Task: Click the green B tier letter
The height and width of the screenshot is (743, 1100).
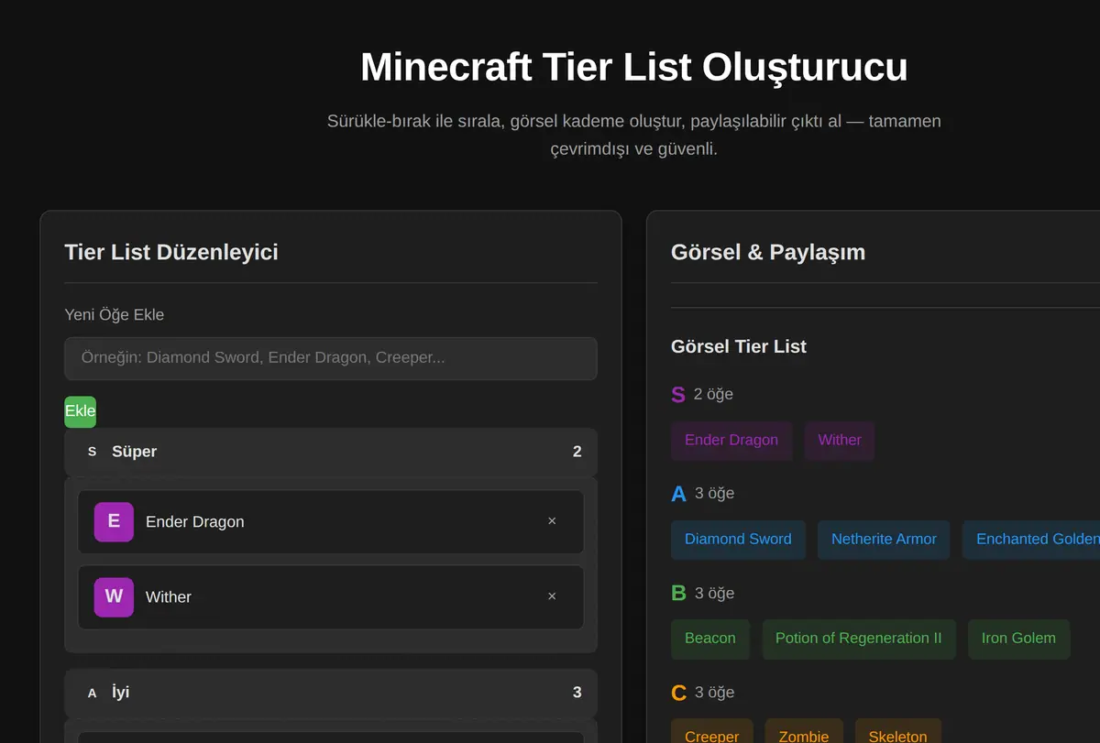Action: pos(678,594)
